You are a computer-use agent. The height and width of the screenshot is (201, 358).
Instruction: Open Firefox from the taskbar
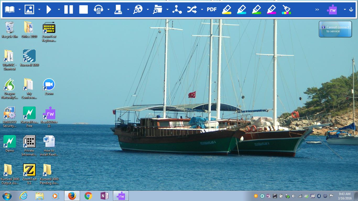tap(72, 196)
